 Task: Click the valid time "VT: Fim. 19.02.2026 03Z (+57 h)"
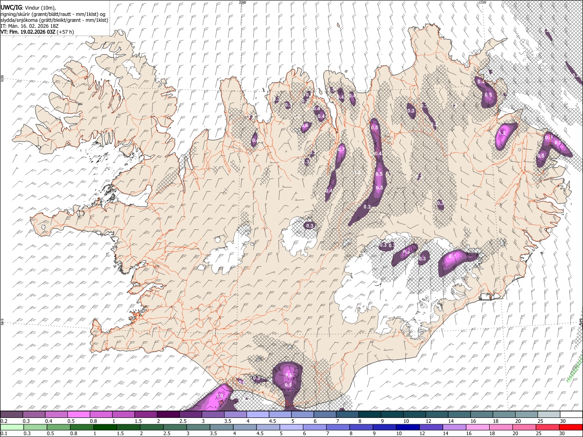pyautogui.click(x=37, y=32)
